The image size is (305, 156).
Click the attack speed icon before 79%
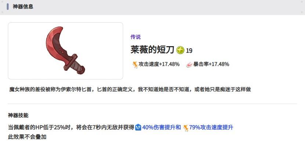[x=186, y=128]
